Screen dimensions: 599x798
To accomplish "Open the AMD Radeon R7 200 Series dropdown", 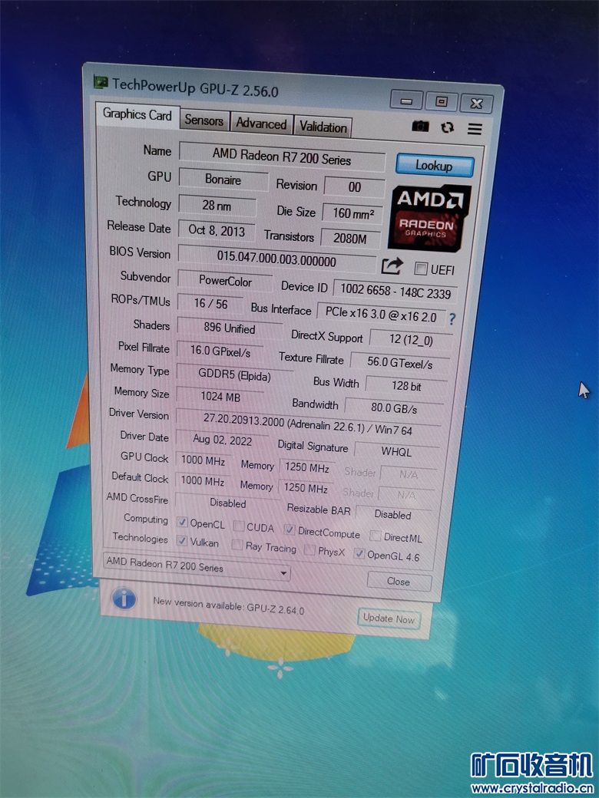I will pos(197,566).
